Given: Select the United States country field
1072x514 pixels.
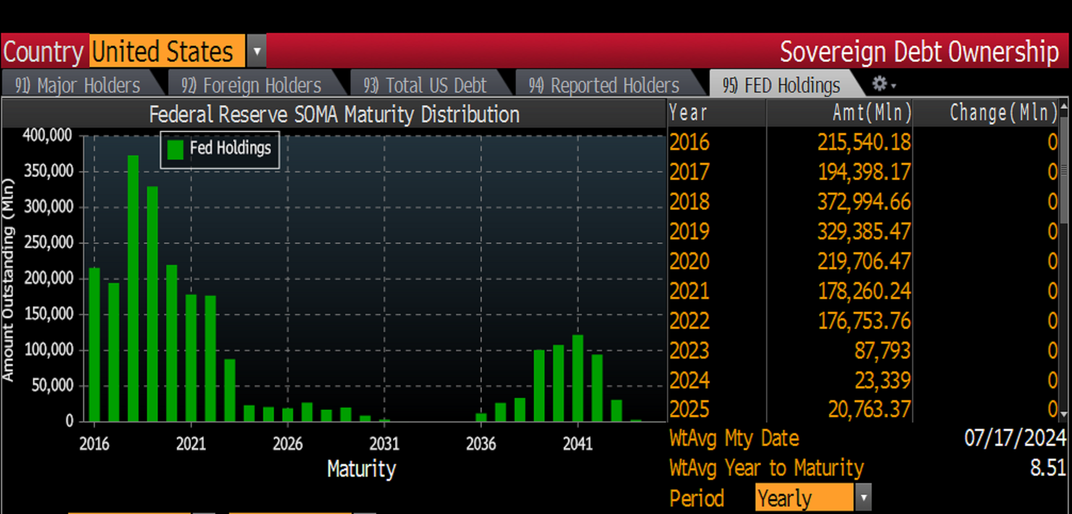Looking at the screenshot, I should tap(166, 52).
